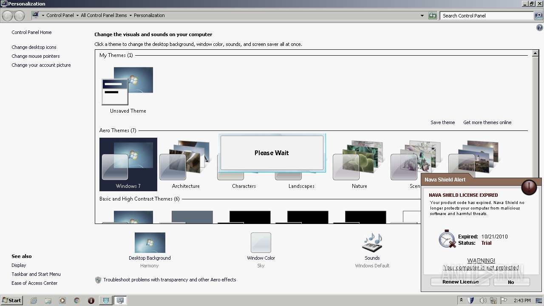Click the Desktop Background label
The image size is (544, 306).
(150, 258)
